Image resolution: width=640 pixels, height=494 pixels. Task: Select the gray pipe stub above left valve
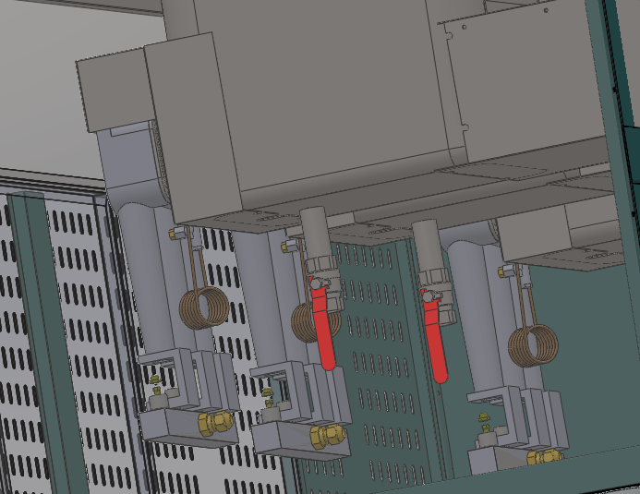pyautogui.click(x=315, y=232)
